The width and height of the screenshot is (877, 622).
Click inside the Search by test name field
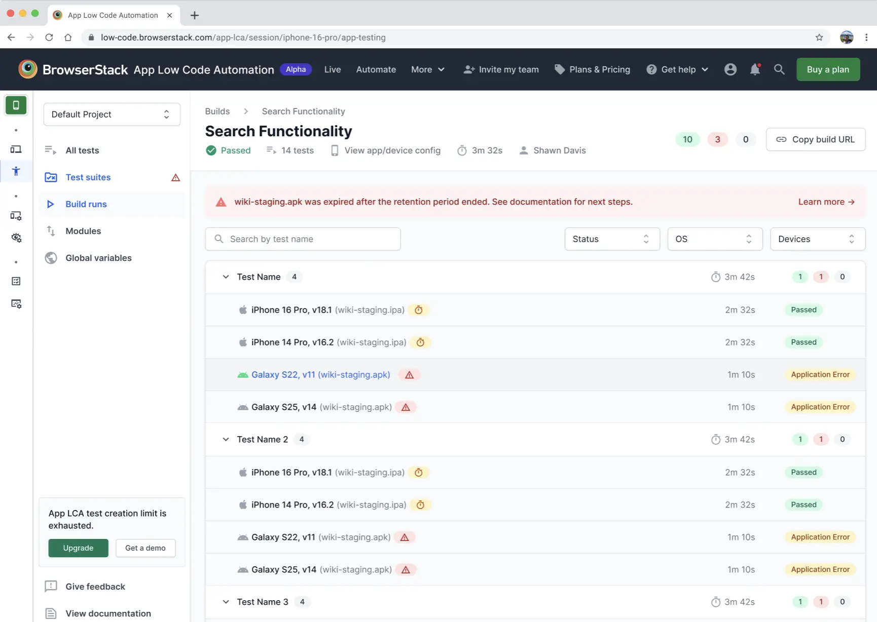pyautogui.click(x=303, y=239)
